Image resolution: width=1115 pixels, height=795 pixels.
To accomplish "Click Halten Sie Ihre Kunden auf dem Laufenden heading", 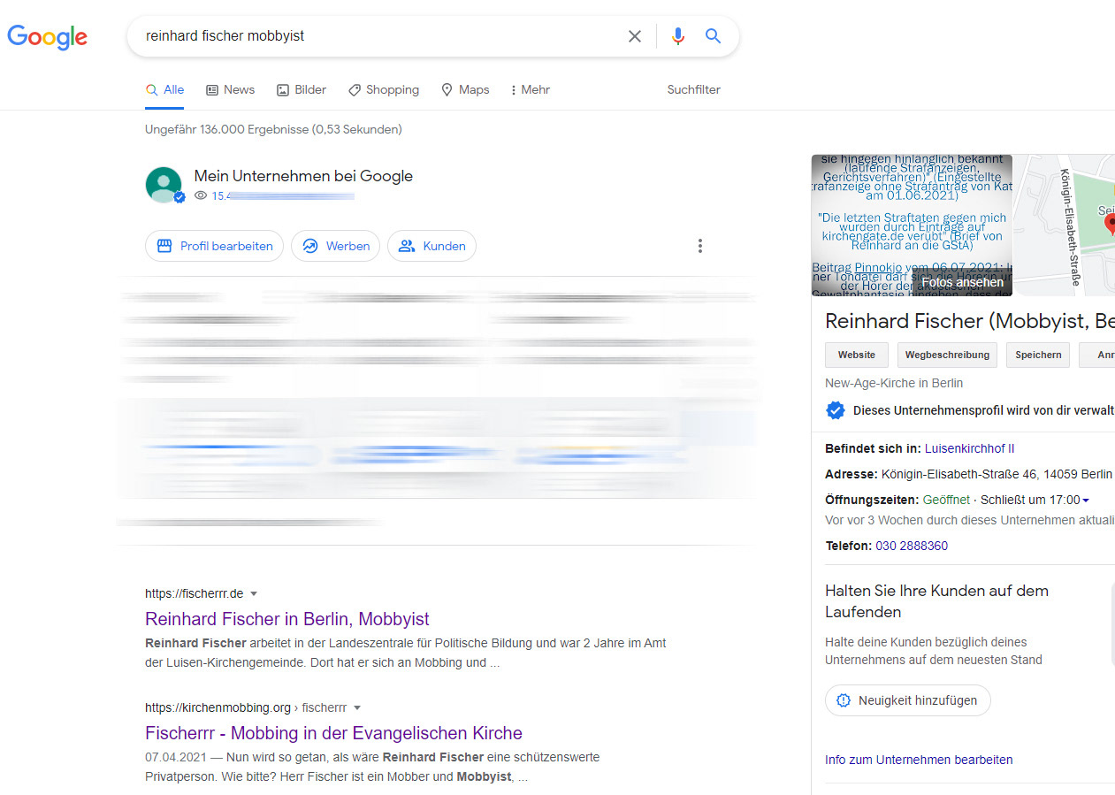I will [936, 601].
